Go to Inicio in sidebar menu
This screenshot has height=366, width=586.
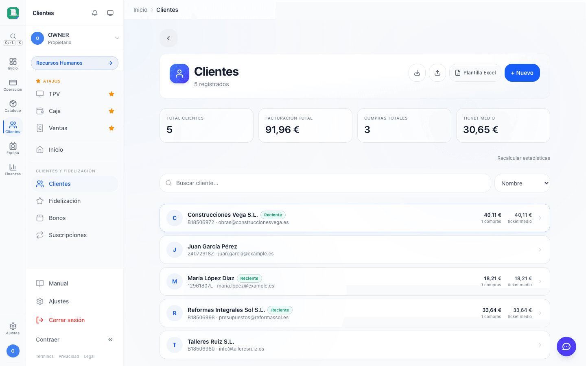click(75, 150)
